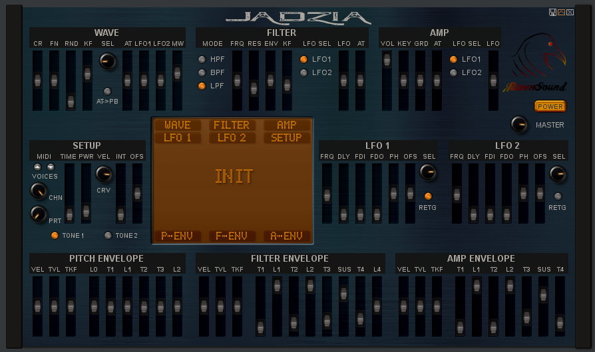The image size is (595, 352).
Task: Select TONE 1
Action: [x=55, y=235]
